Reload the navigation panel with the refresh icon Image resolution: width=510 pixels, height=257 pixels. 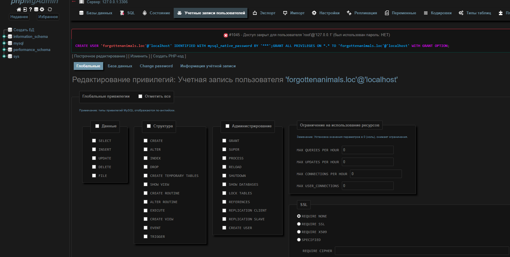point(50,9)
